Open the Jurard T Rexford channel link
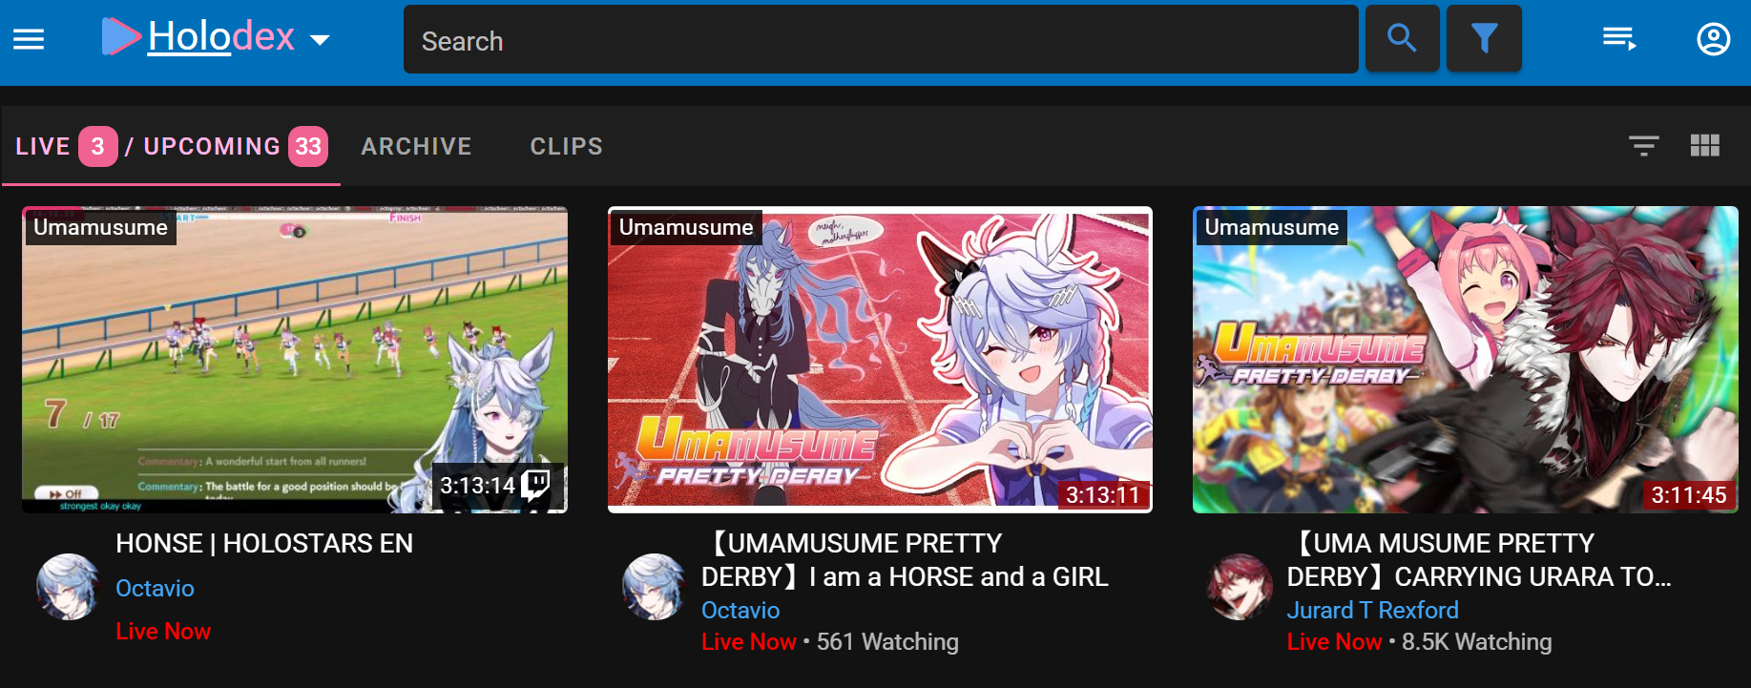 coord(1372,610)
